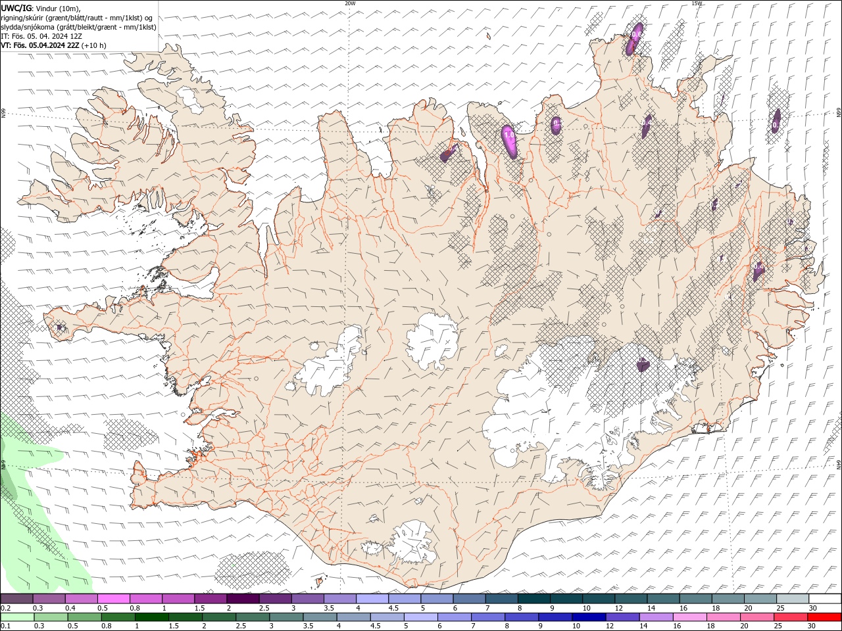Select the light pink swatch labeled 16 in the lower legend row
842x631 pixels.
[x=689, y=617]
